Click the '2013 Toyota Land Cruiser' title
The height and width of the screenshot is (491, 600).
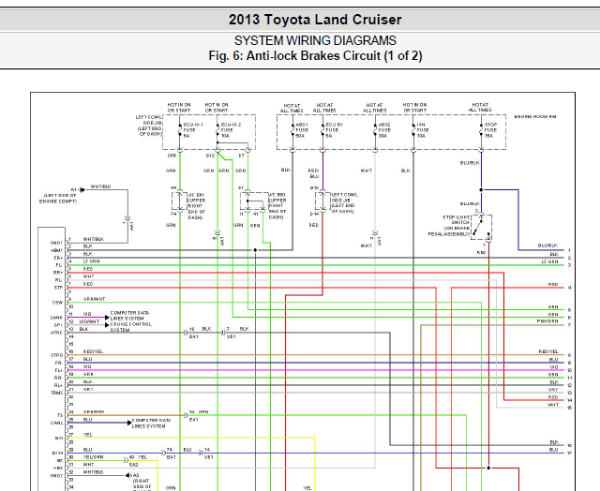pos(315,20)
